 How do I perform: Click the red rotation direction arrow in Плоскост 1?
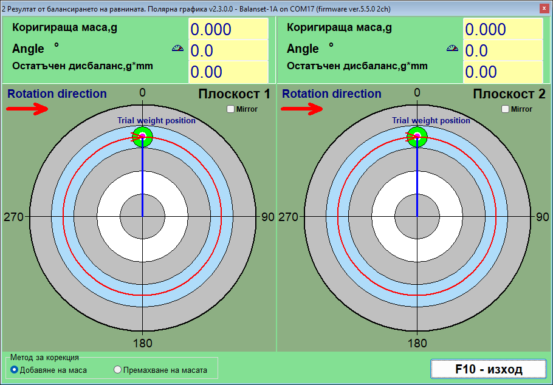click(27, 109)
